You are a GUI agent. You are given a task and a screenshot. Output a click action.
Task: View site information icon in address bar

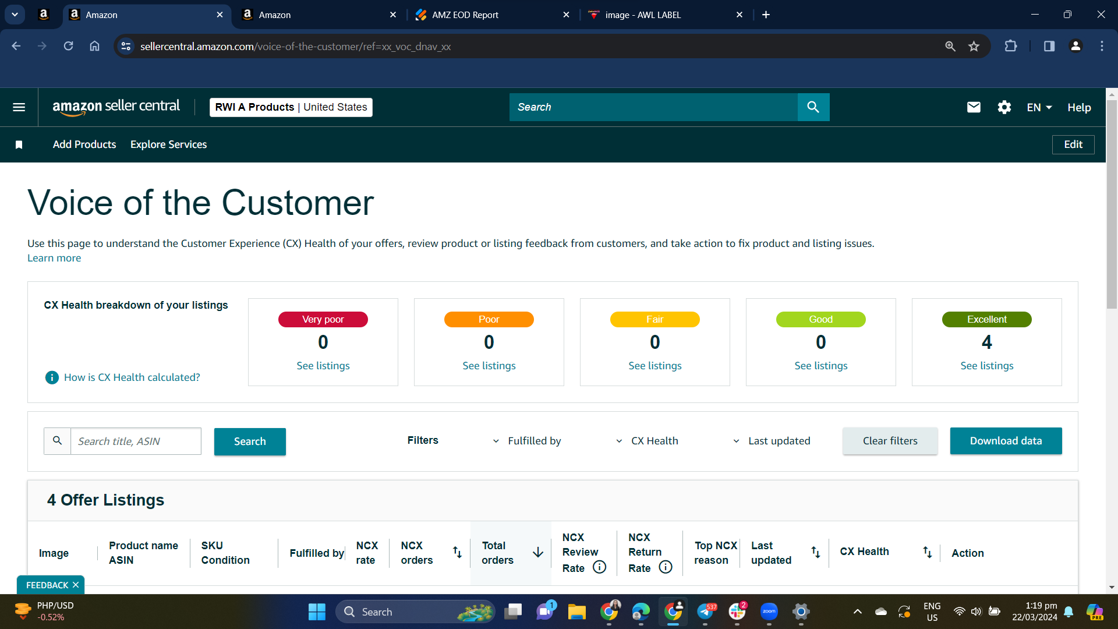[x=125, y=46]
